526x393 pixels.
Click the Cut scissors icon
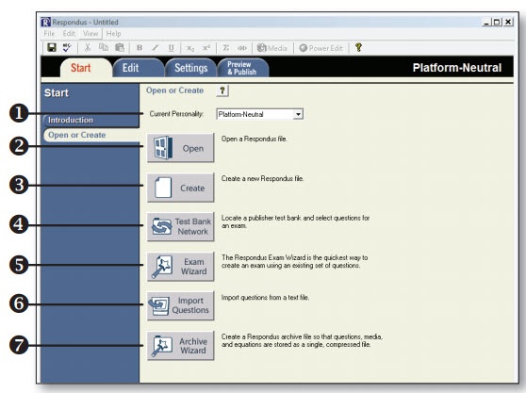[x=88, y=48]
